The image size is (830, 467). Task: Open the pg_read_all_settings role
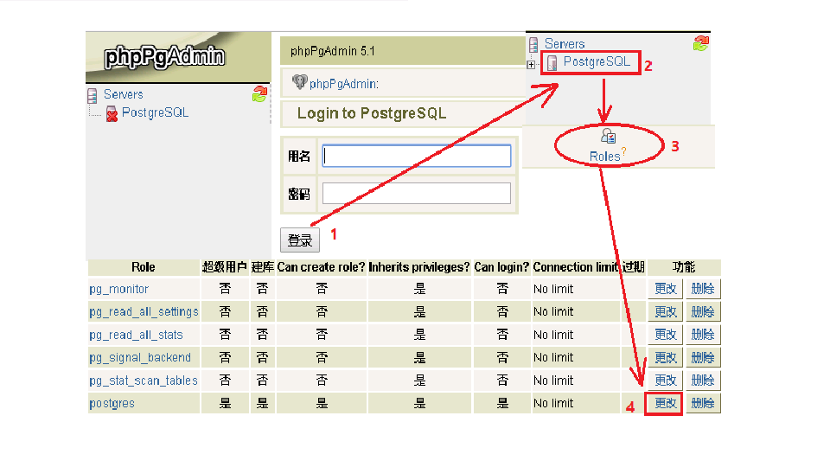144,312
